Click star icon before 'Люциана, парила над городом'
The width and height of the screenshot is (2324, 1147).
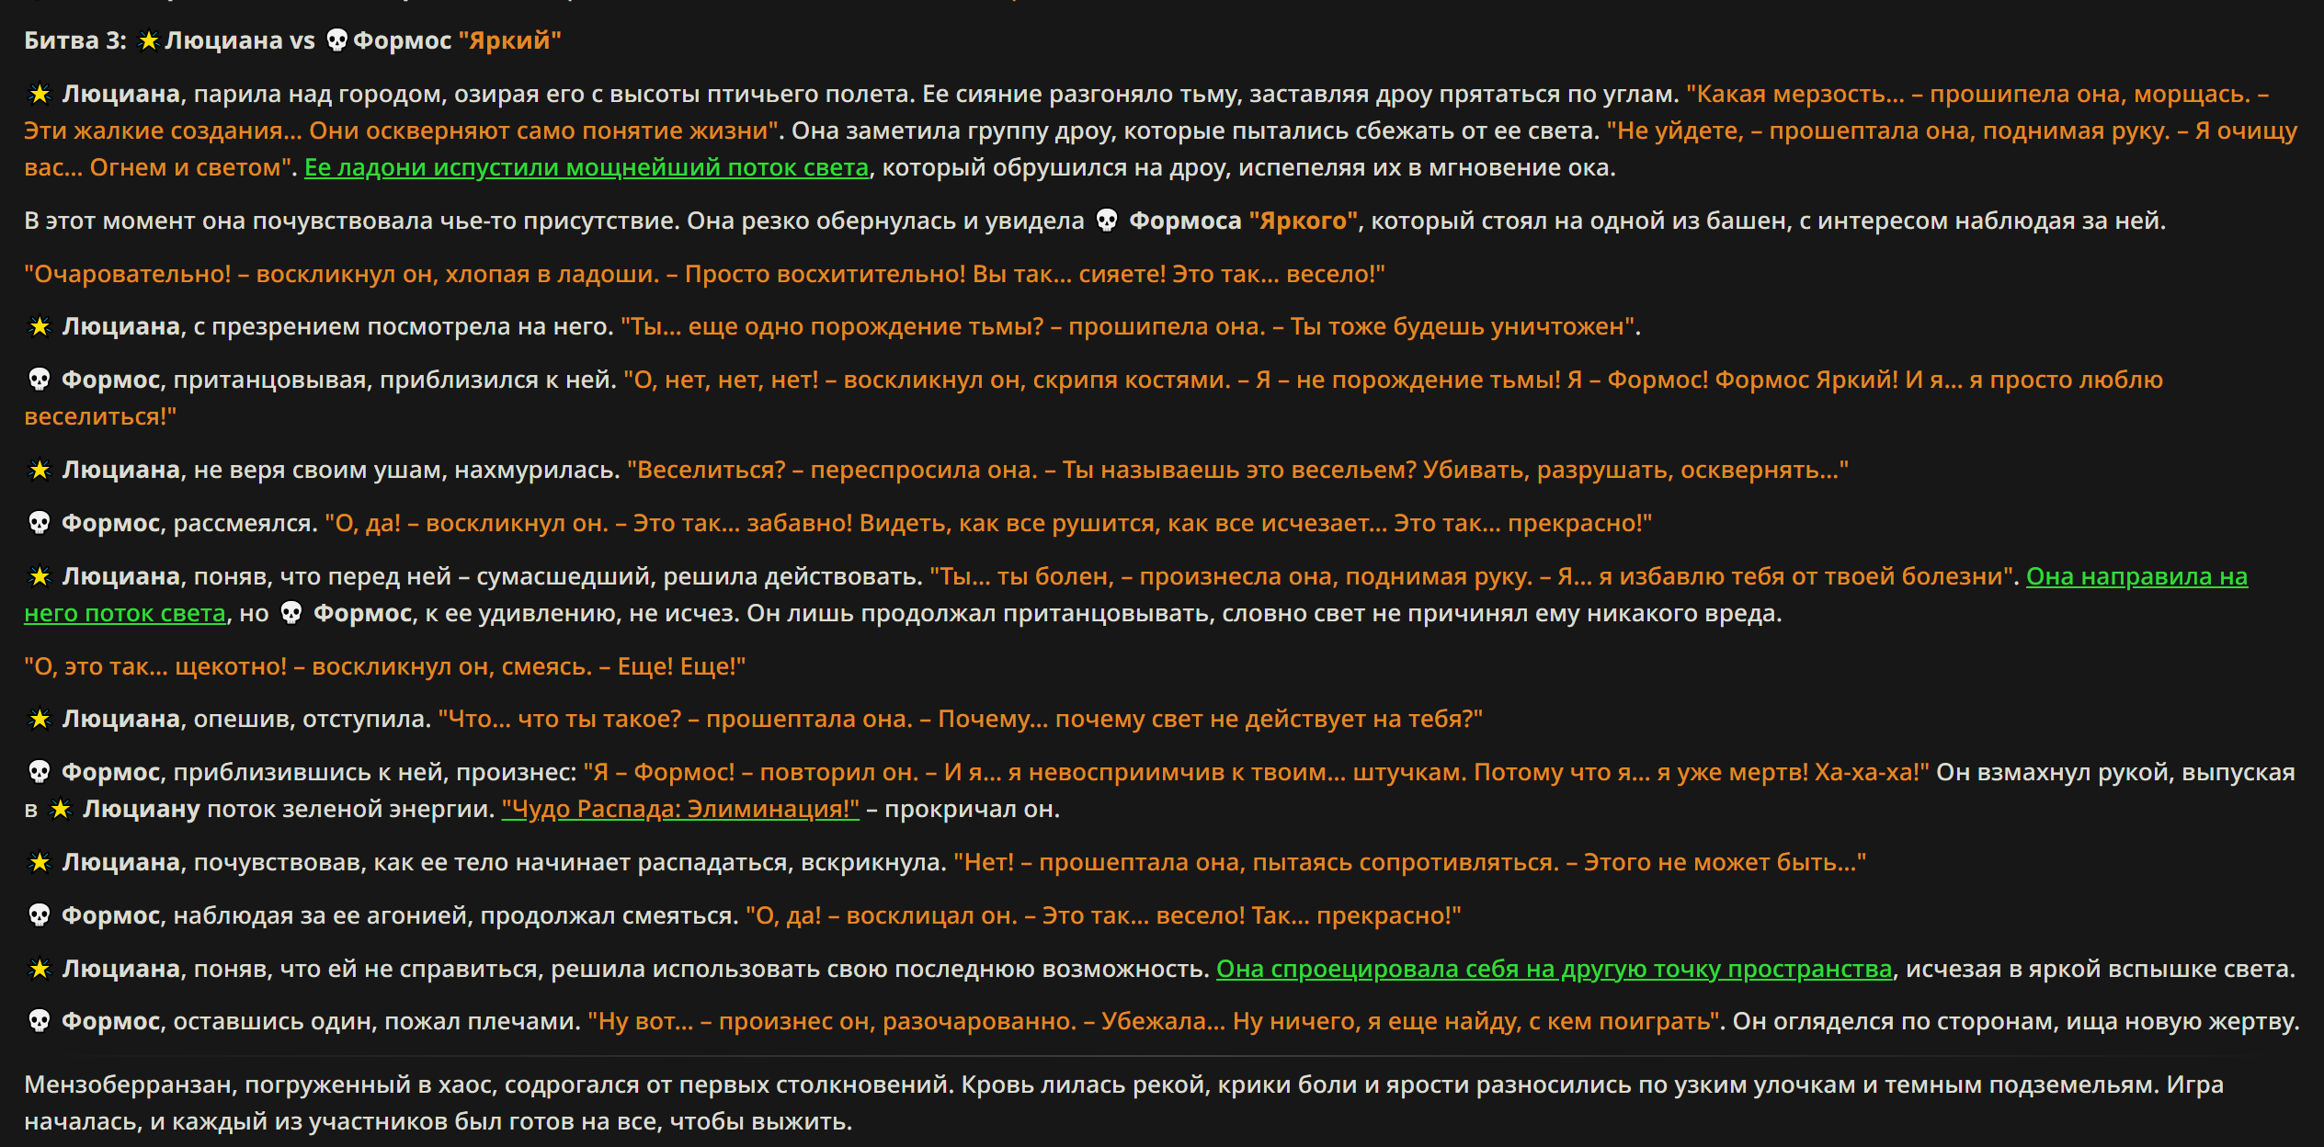(40, 94)
